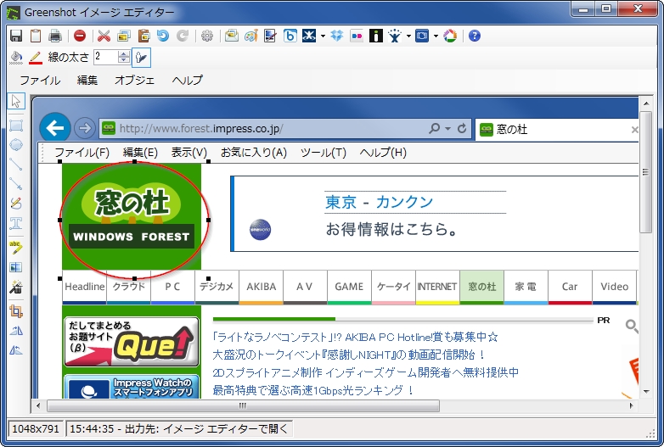
Task: Upload to Picasa with the colorful icon
Action: pyautogui.click(x=450, y=36)
